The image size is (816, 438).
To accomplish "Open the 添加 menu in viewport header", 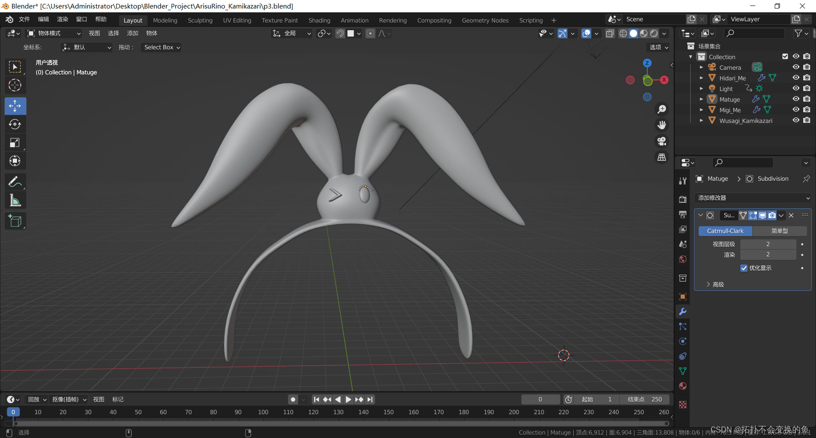I will point(133,33).
